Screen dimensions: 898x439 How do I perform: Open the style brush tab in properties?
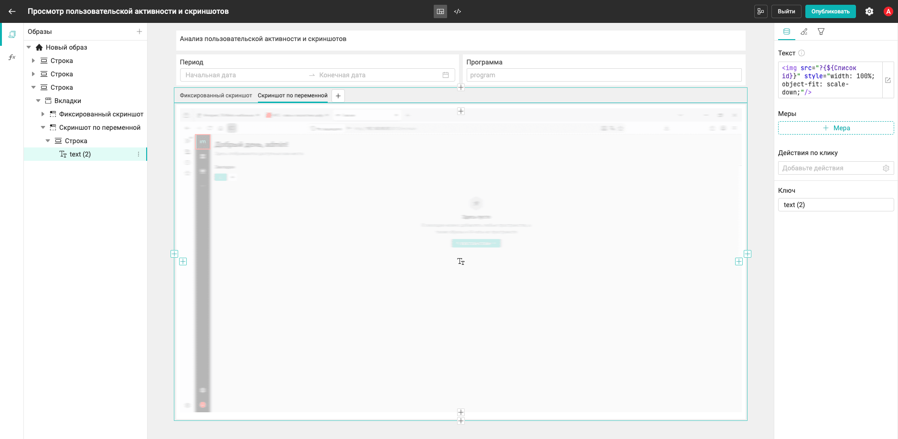804,31
